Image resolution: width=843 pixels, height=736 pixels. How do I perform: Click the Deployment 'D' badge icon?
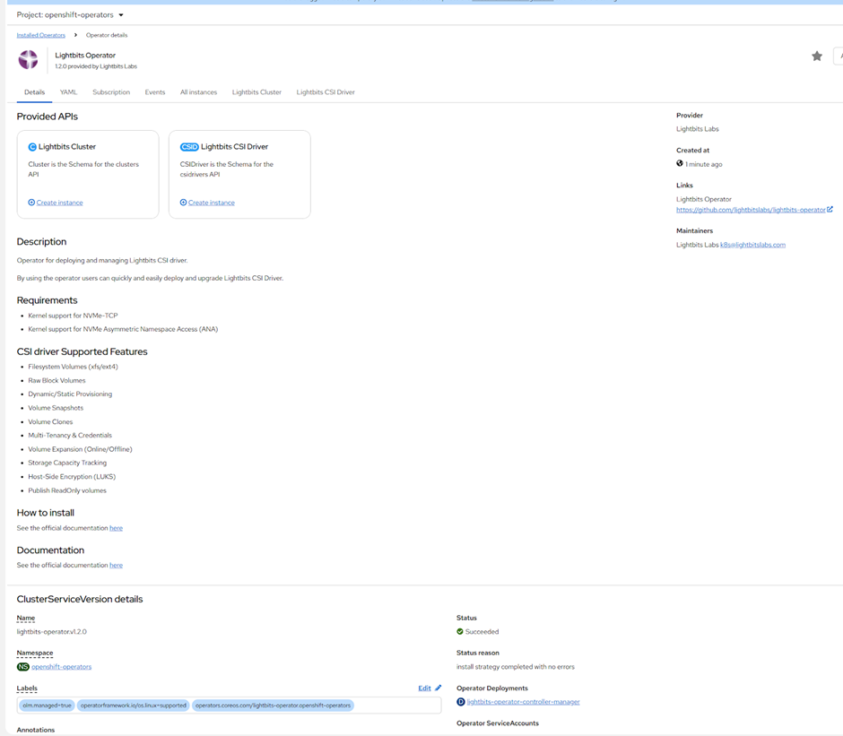point(461,702)
